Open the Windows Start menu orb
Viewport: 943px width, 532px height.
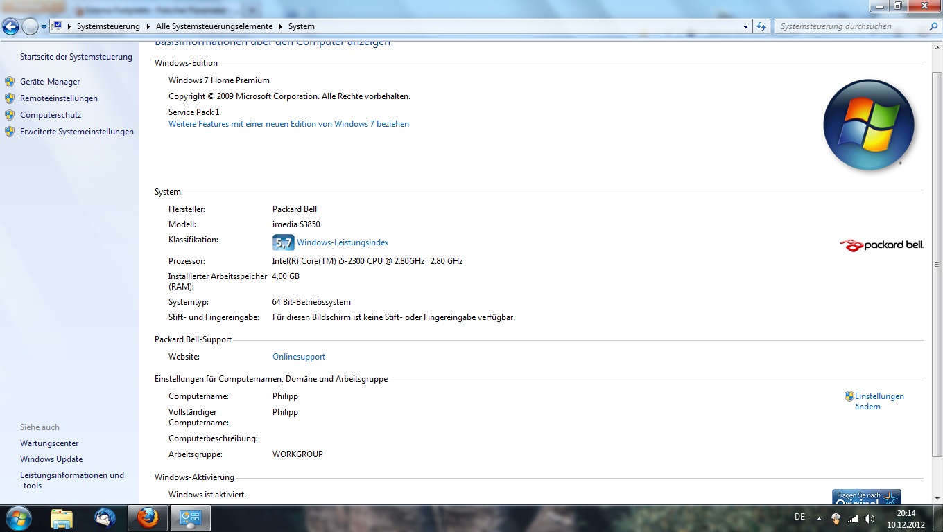[x=19, y=518]
